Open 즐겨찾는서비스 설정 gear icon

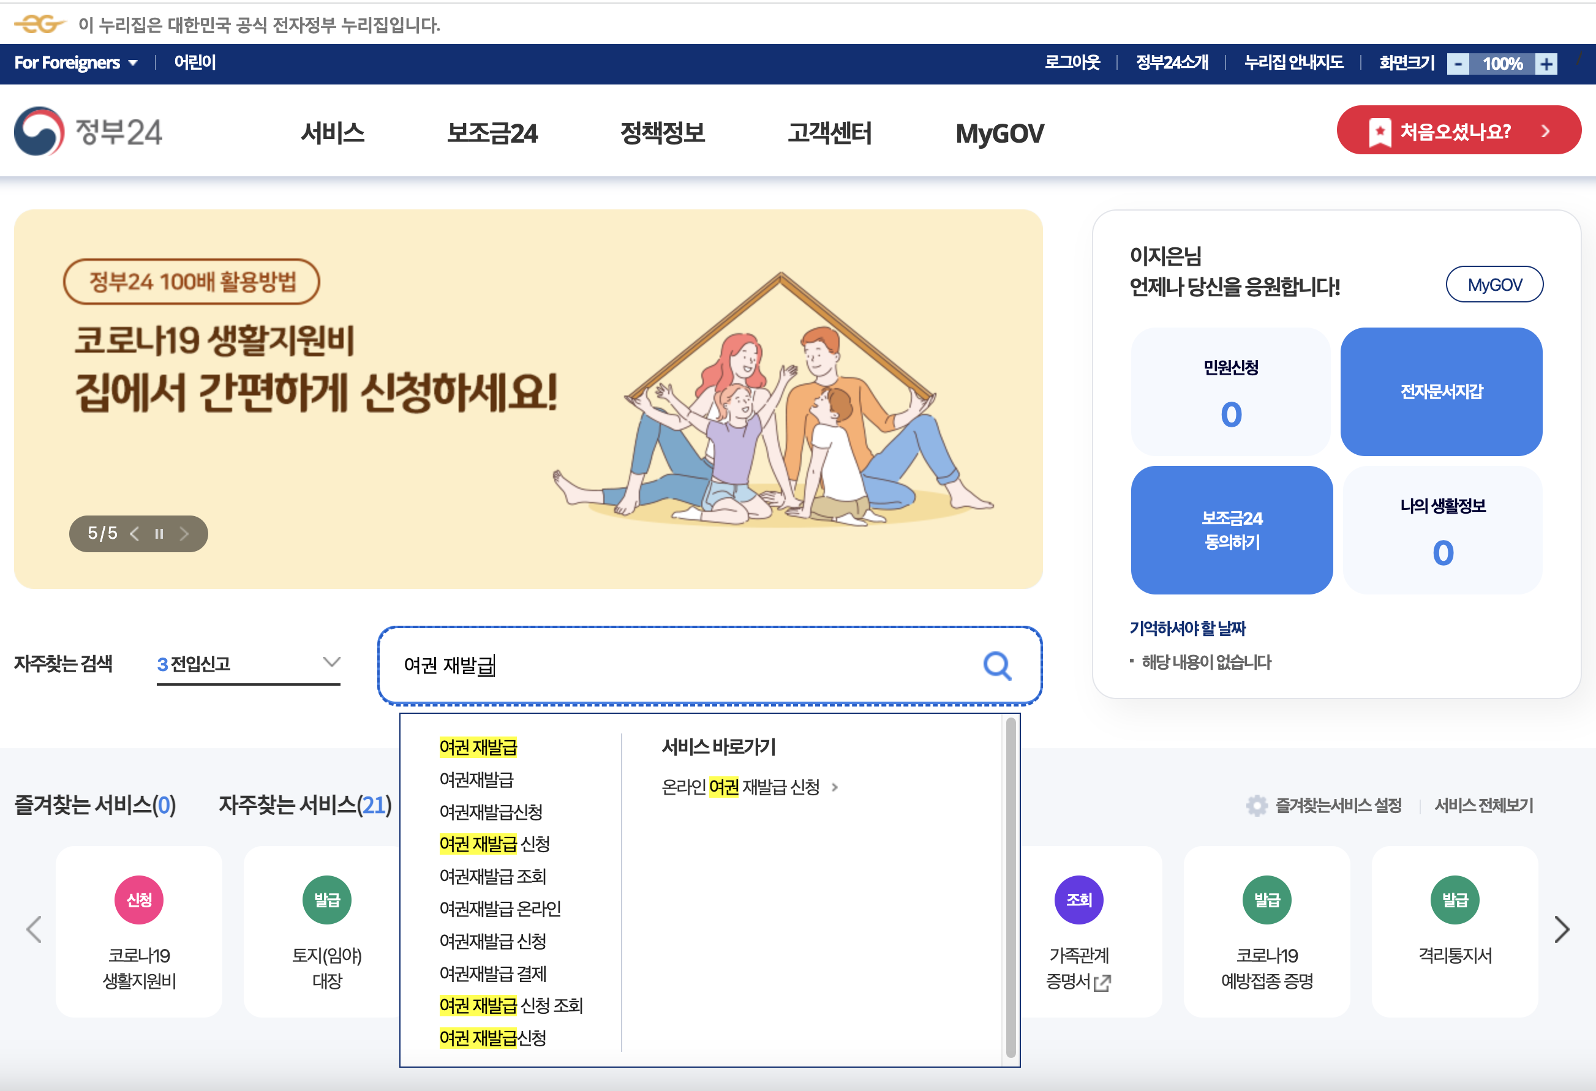pyautogui.click(x=1257, y=805)
